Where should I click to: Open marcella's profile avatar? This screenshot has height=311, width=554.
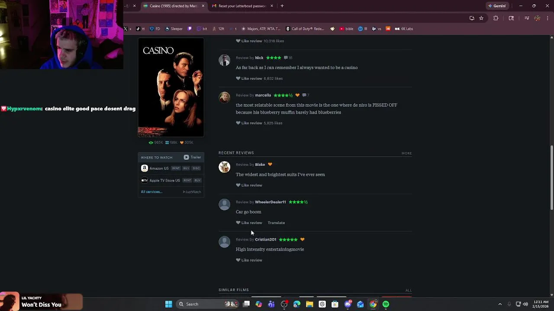point(224,98)
